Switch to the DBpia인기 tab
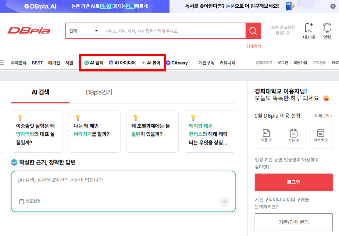Screen dimensions: 339x236 click(99, 92)
